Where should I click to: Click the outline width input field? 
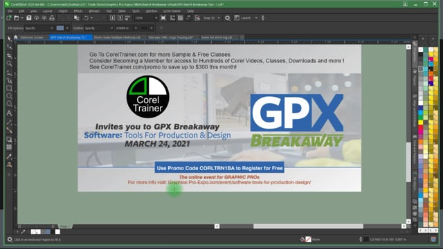(x=124, y=28)
